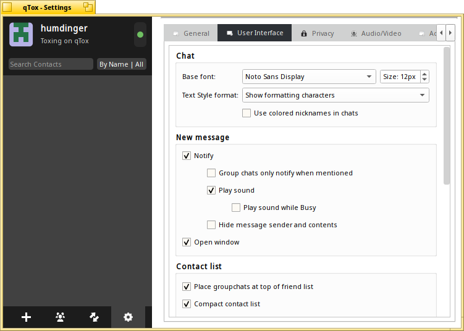Decrease the font size with down arrow
Image resolution: width=464 pixels, height=331 pixels.
(x=424, y=80)
